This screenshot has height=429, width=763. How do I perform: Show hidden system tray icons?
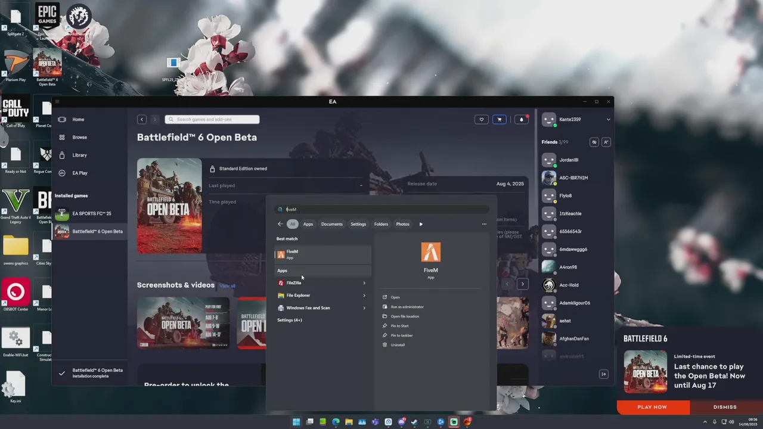(705, 422)
